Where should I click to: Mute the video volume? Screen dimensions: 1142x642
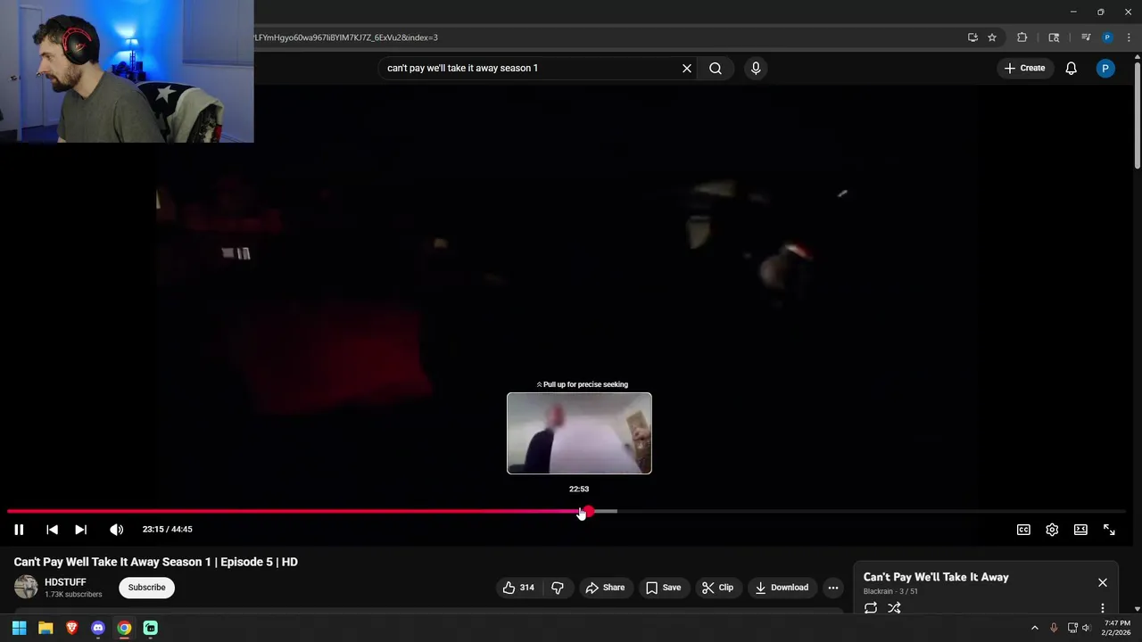pyautogui.click(x=116, y=530)
